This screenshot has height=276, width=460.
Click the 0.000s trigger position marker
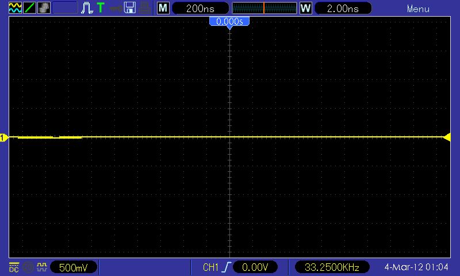click(229, 22)
